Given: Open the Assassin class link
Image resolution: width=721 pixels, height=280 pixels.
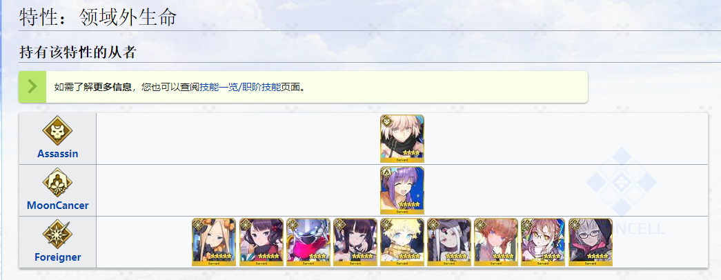Looking at the screenshot, I should (57, 154).
